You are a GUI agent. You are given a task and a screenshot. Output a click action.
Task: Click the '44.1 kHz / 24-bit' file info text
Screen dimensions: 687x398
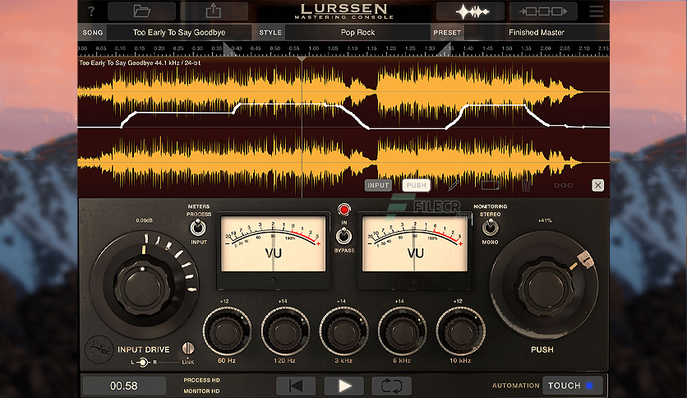pyautogui.click(x=178, y=62)
